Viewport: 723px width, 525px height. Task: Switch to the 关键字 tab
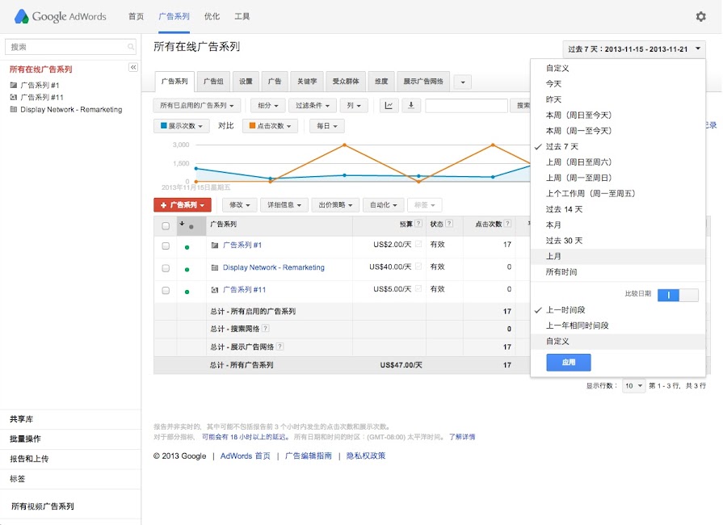point(305,82)
